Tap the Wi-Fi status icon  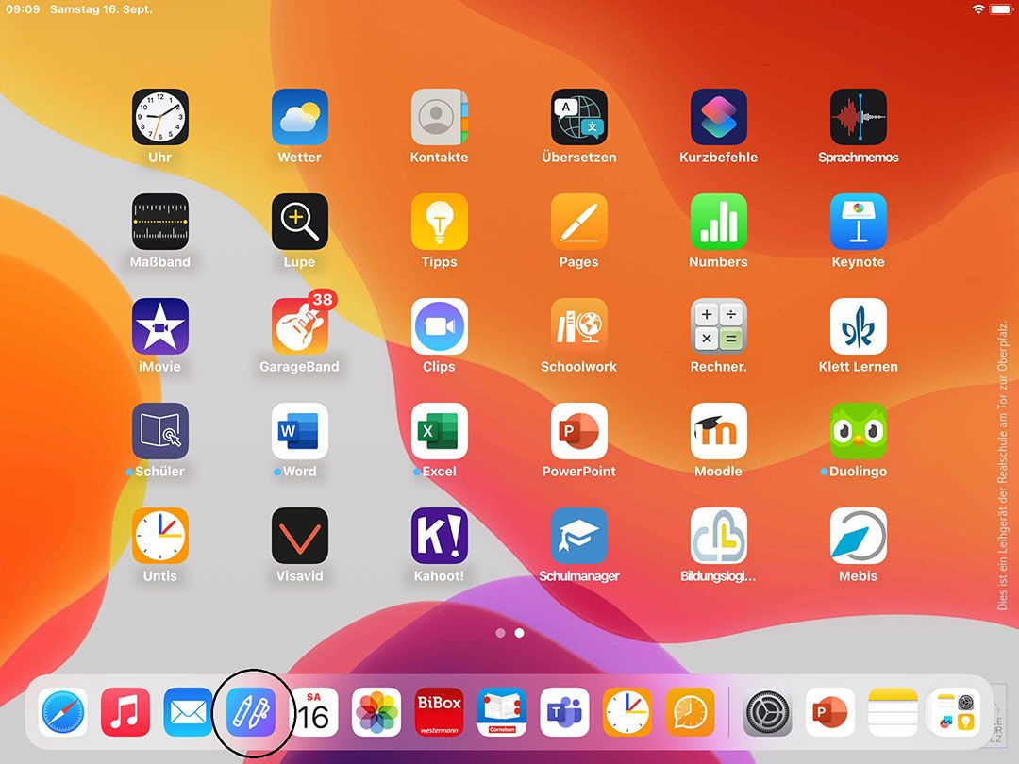point(978,9)
